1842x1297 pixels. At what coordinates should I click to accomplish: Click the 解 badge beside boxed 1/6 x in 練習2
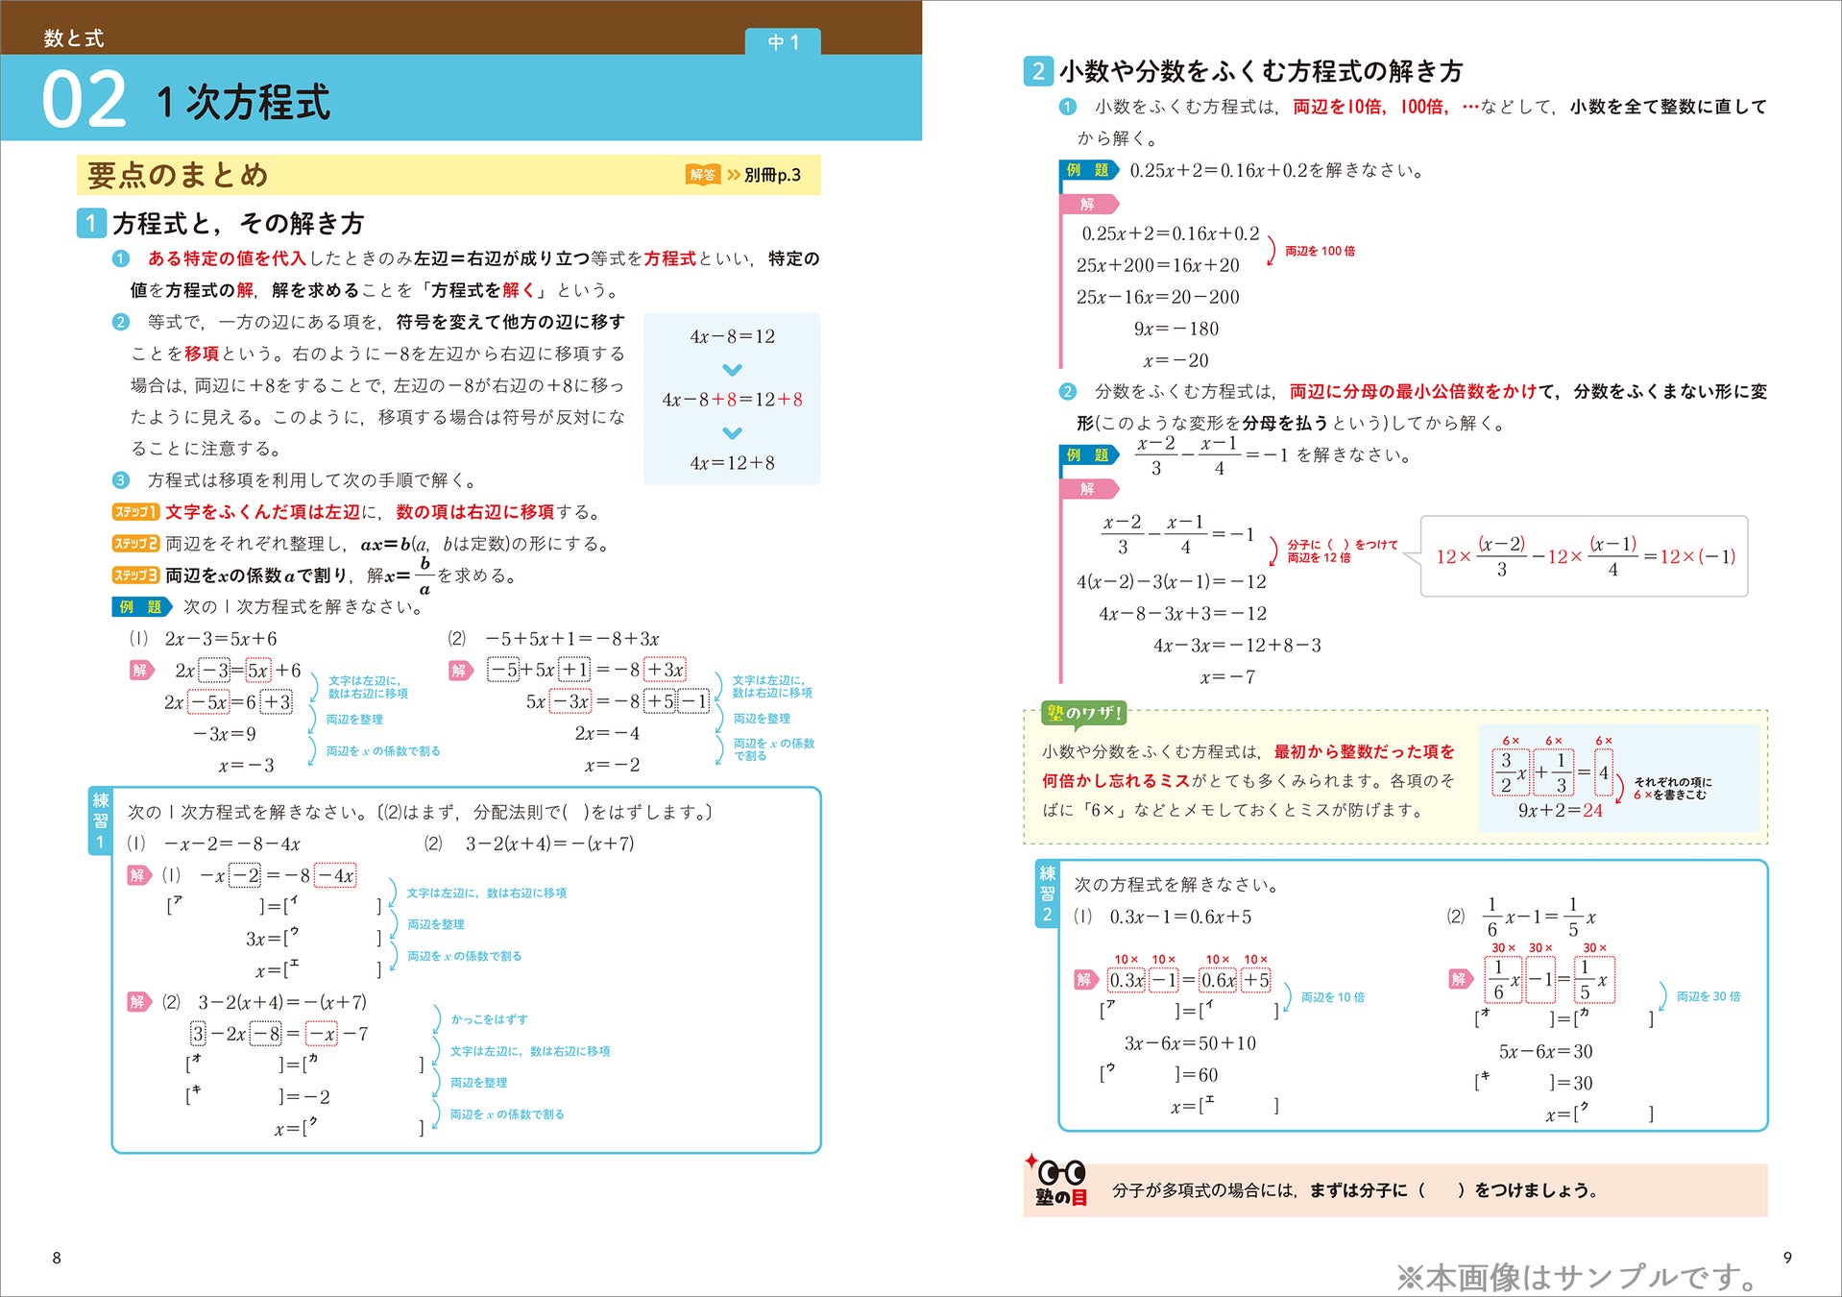[1461, 980]
